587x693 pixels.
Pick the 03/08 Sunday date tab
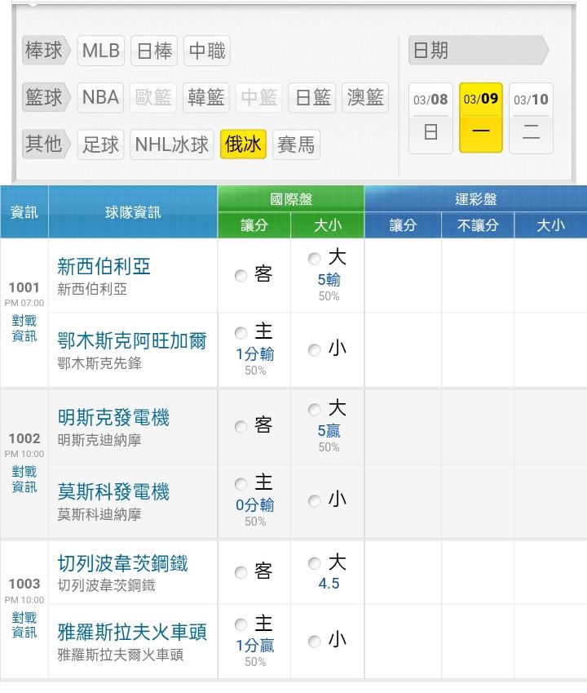(x=430, y=118)
